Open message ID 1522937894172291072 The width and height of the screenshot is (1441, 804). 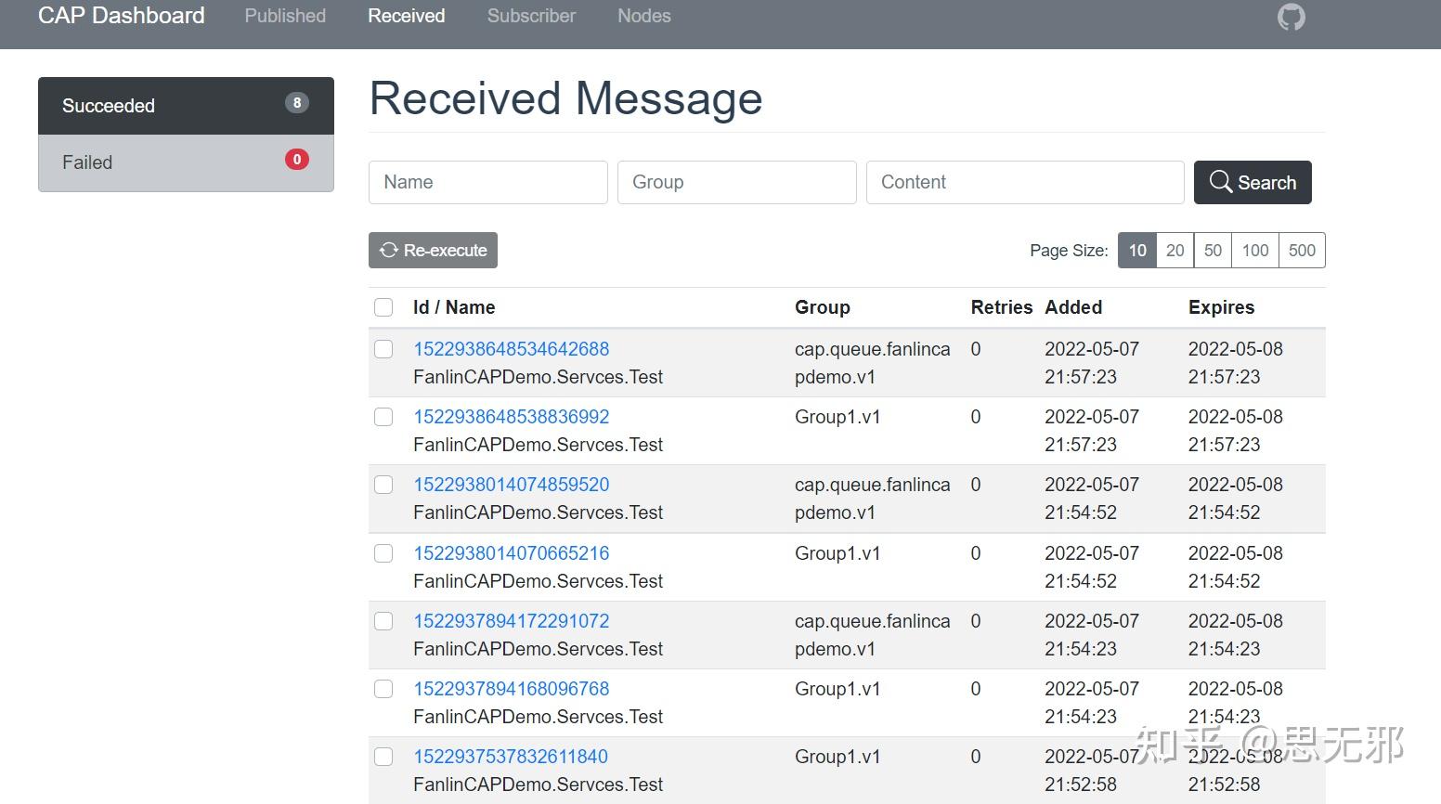tap(512, 621)
